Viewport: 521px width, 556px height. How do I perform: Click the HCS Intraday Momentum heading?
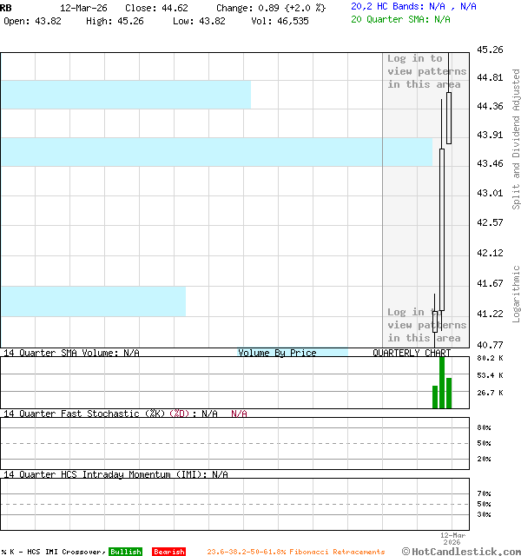(115, 474)
